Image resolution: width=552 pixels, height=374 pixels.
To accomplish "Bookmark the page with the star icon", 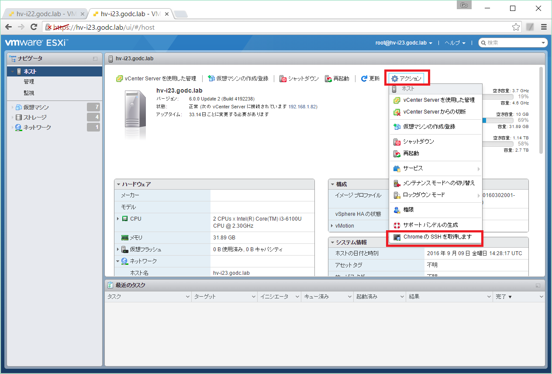I will click(x=516, y=27).
